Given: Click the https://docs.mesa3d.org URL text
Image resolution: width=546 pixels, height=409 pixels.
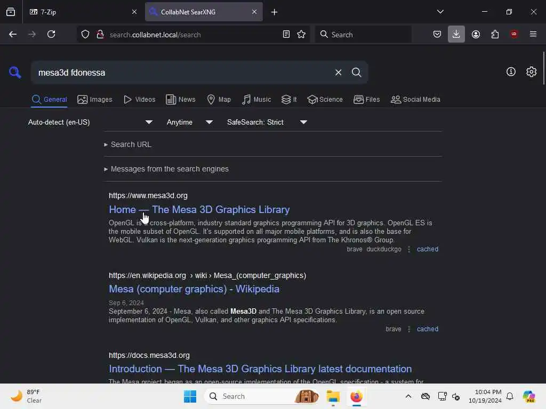Looking at the screenshot, I should click(149, 355).
